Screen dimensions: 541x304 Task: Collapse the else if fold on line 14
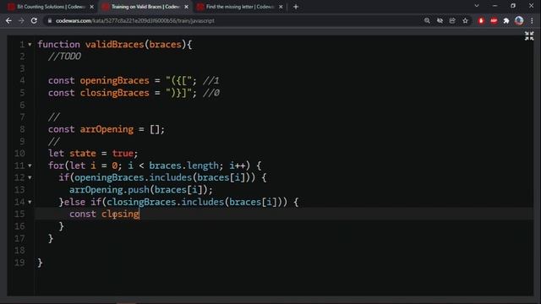pyautogui.click(x=30, y=202)
